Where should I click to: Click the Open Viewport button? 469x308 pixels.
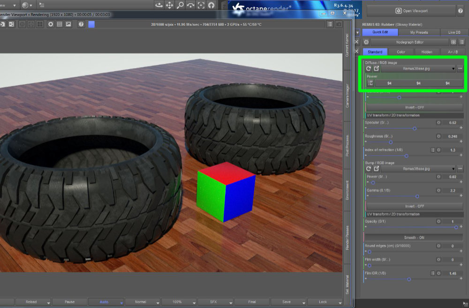pyautogui.click(x=411, y=11)
